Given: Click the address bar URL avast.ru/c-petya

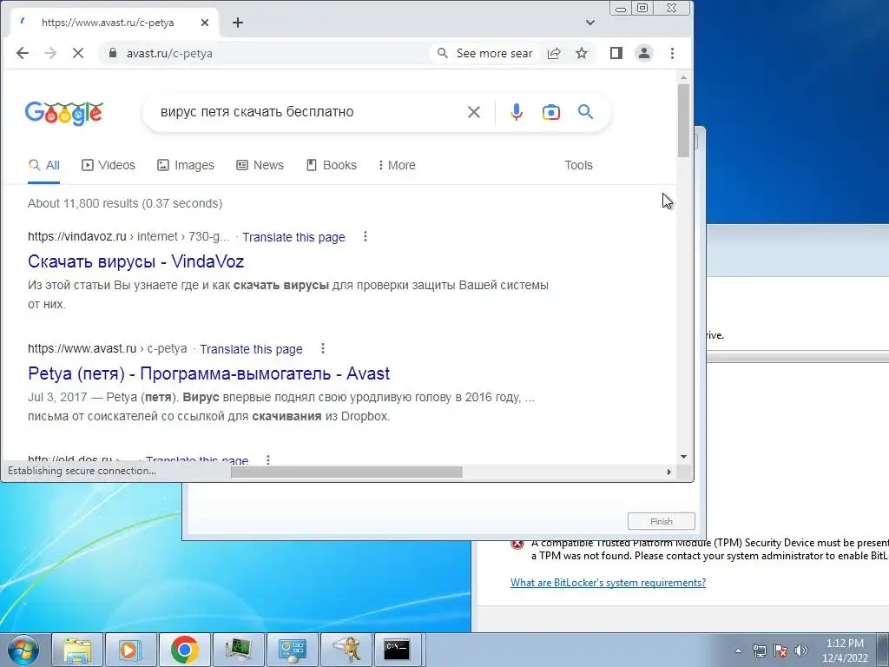Looking at the screenshot, I should point(169,53).
